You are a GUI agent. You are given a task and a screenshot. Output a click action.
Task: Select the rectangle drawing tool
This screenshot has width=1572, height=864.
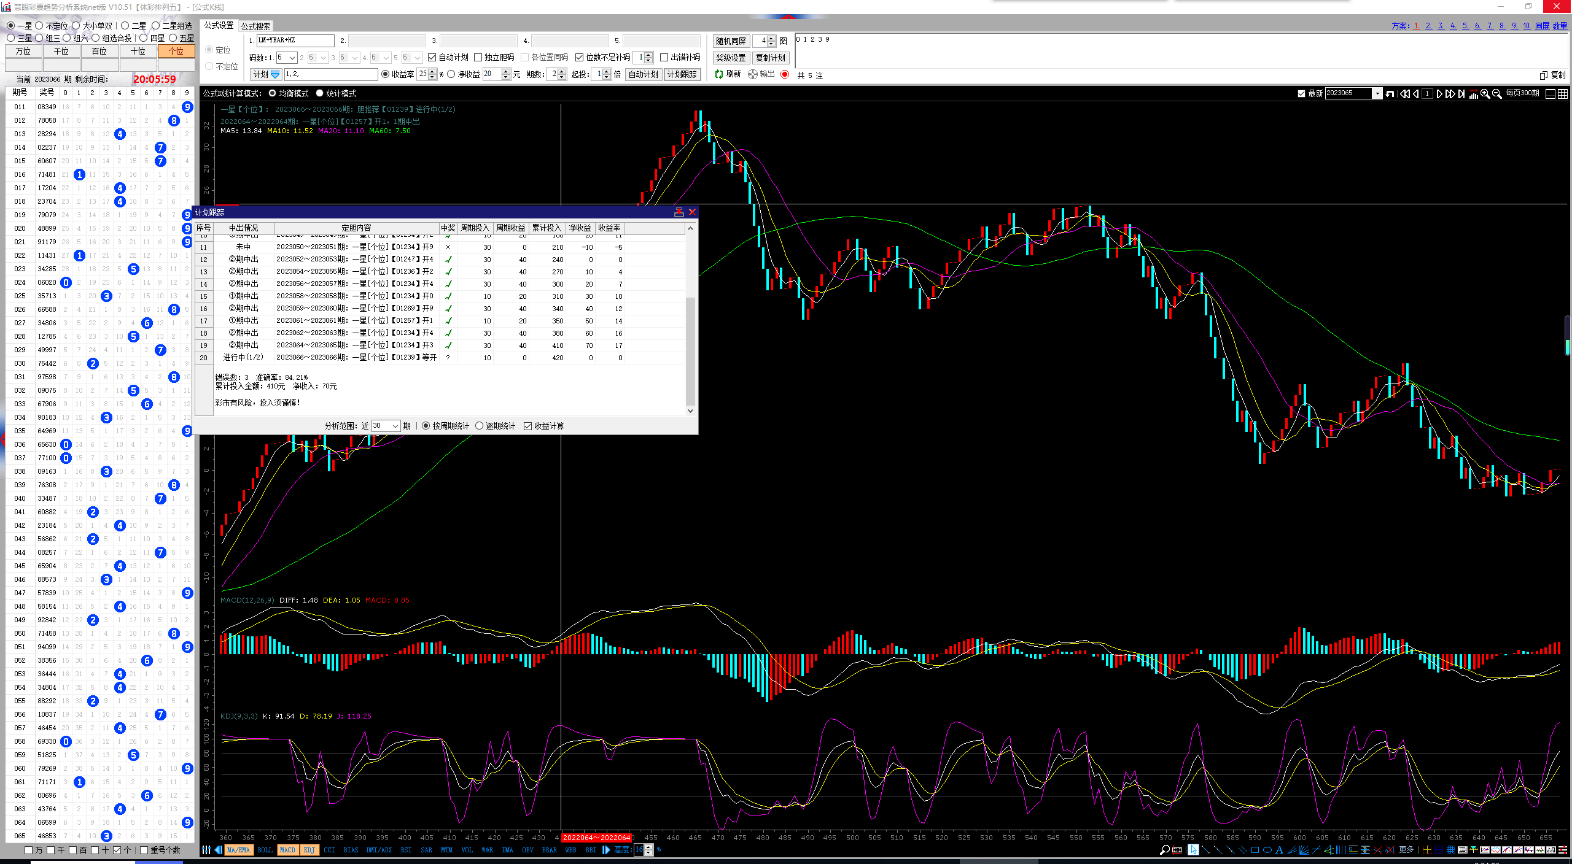[x=1255, y=850]
